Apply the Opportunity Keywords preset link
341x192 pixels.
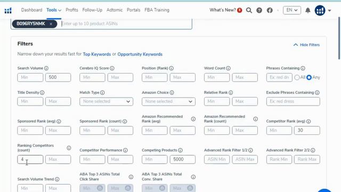point(140,54)
